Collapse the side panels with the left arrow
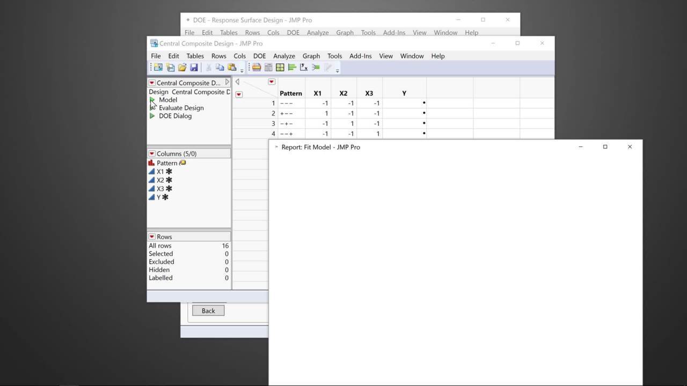The width and height of the screenshot is (687, 386). pos(237,82)
